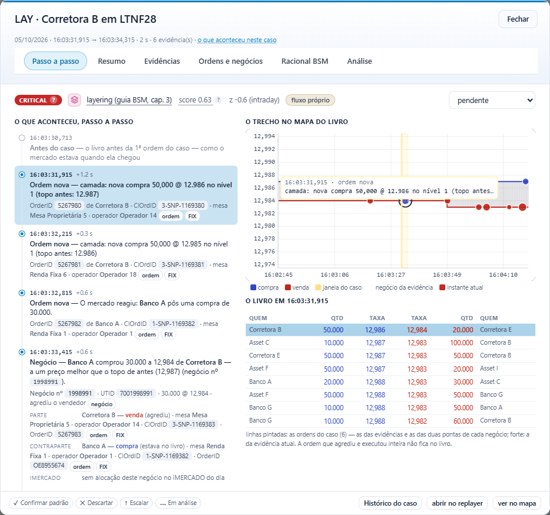Select the 16:03:30,713 Antes do caso step radio

point(22,138)
